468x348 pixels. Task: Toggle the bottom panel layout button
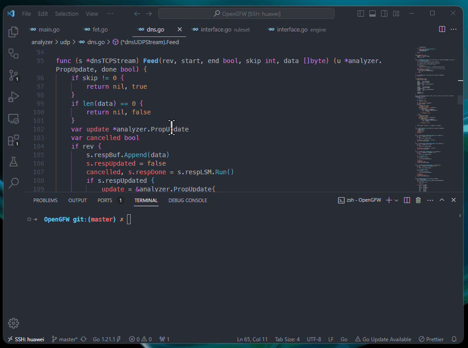(x=372, y=14)
